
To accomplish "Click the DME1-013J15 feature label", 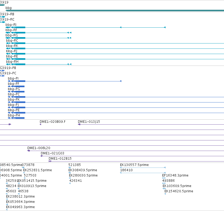I will 89,122.
